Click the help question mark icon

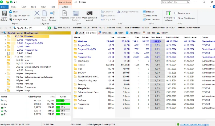point(214,7)
